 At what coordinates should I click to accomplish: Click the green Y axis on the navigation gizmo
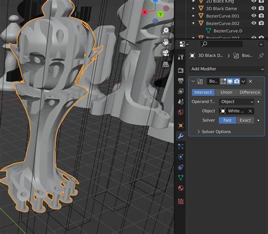(x=161, y=14)
